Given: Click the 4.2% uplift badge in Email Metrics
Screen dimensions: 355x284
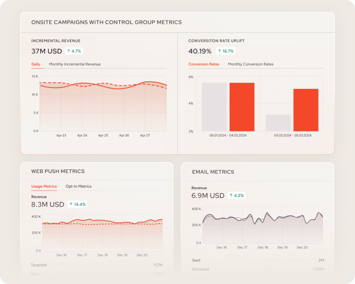Looking at the screenshot, I should point(237,195).
